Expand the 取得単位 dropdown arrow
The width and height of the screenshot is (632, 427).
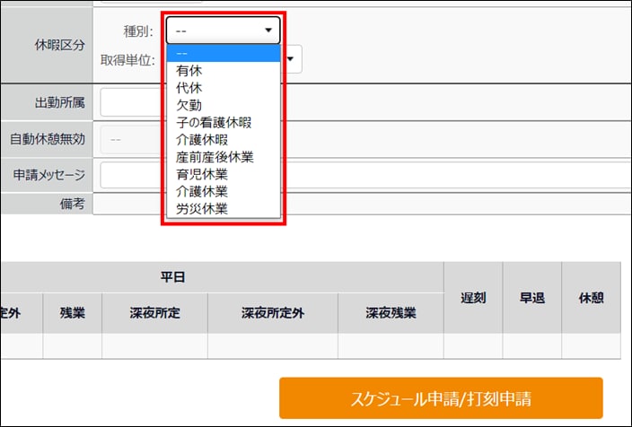tap(294, 61)
